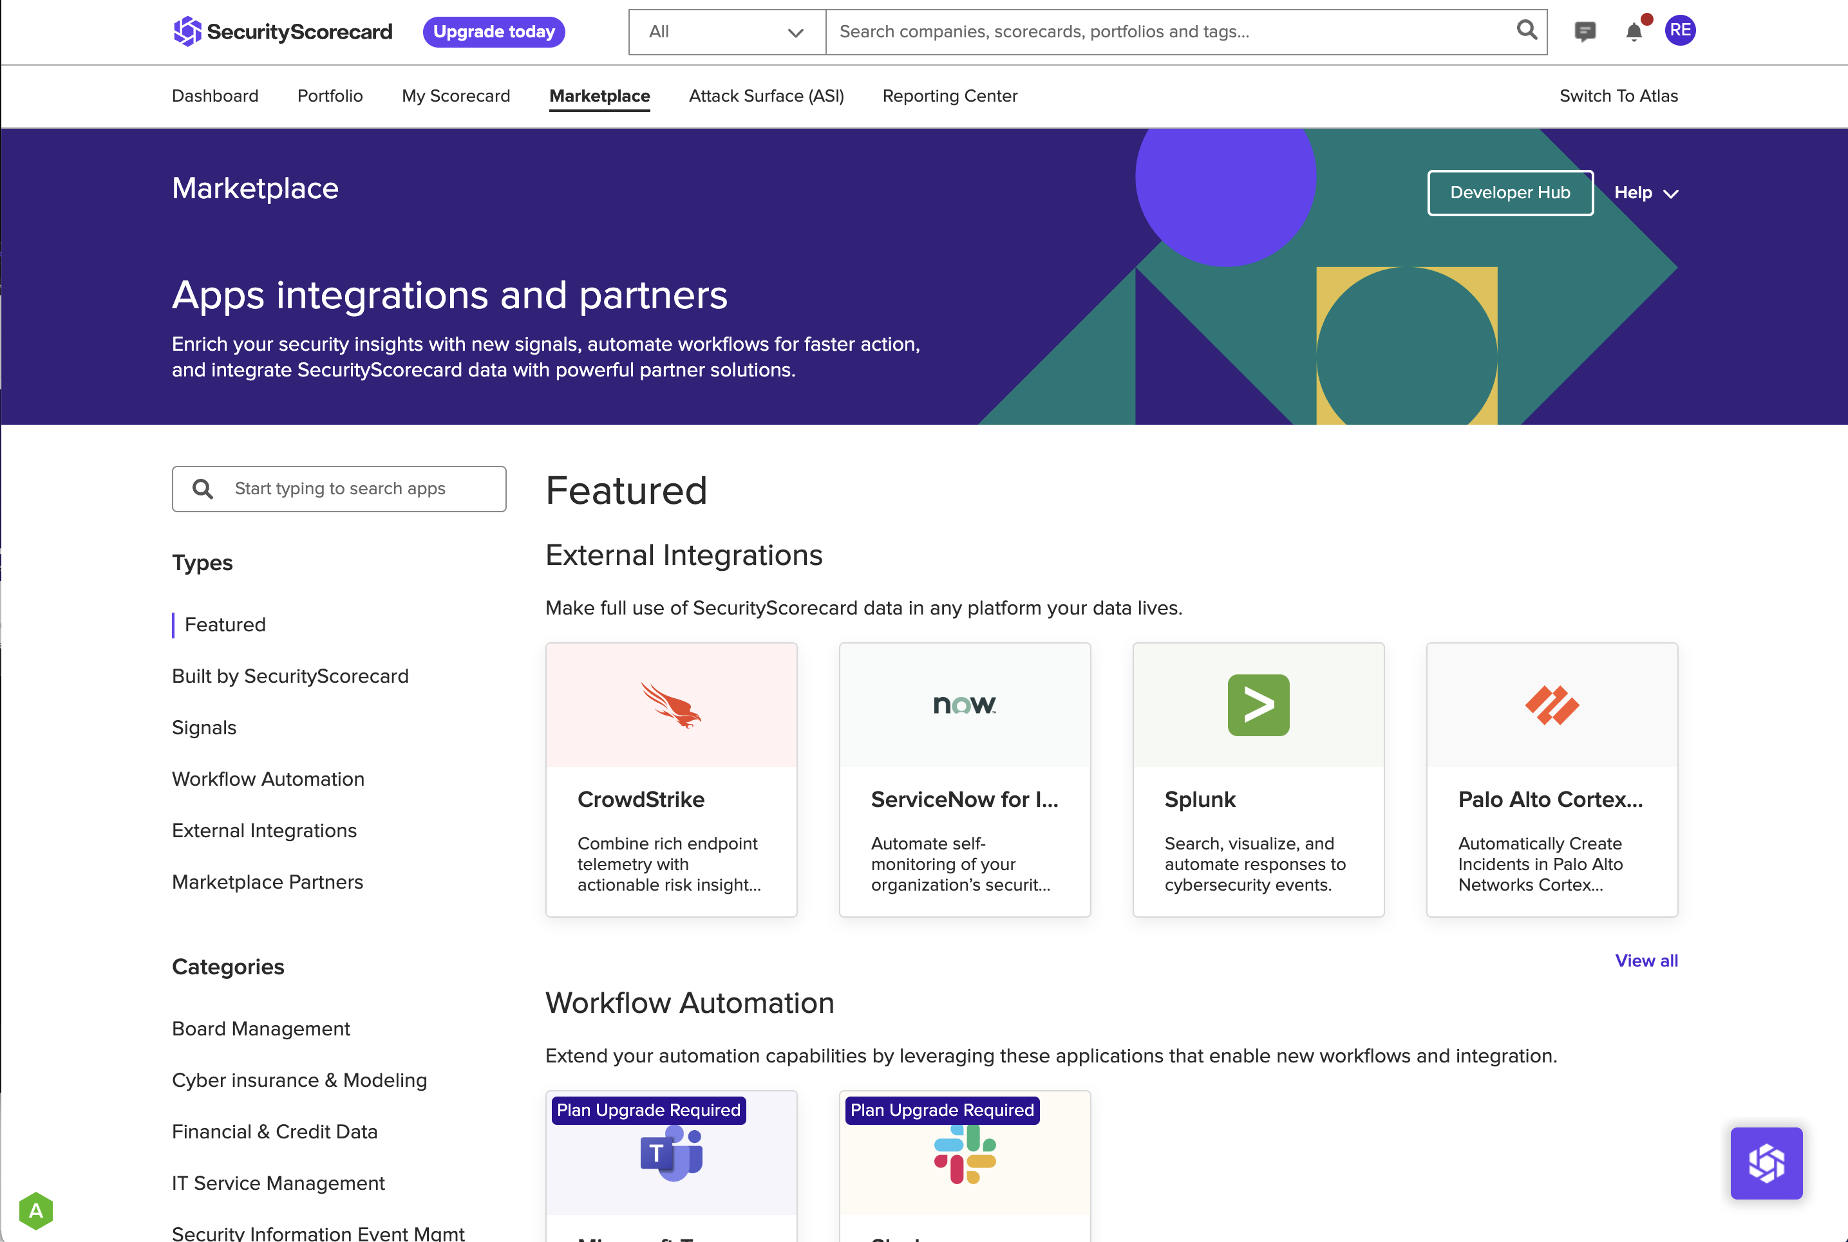Select the ServiceNow integration logo
Viewport: 1848px width, 1242px height.
[x=964, y=703]
